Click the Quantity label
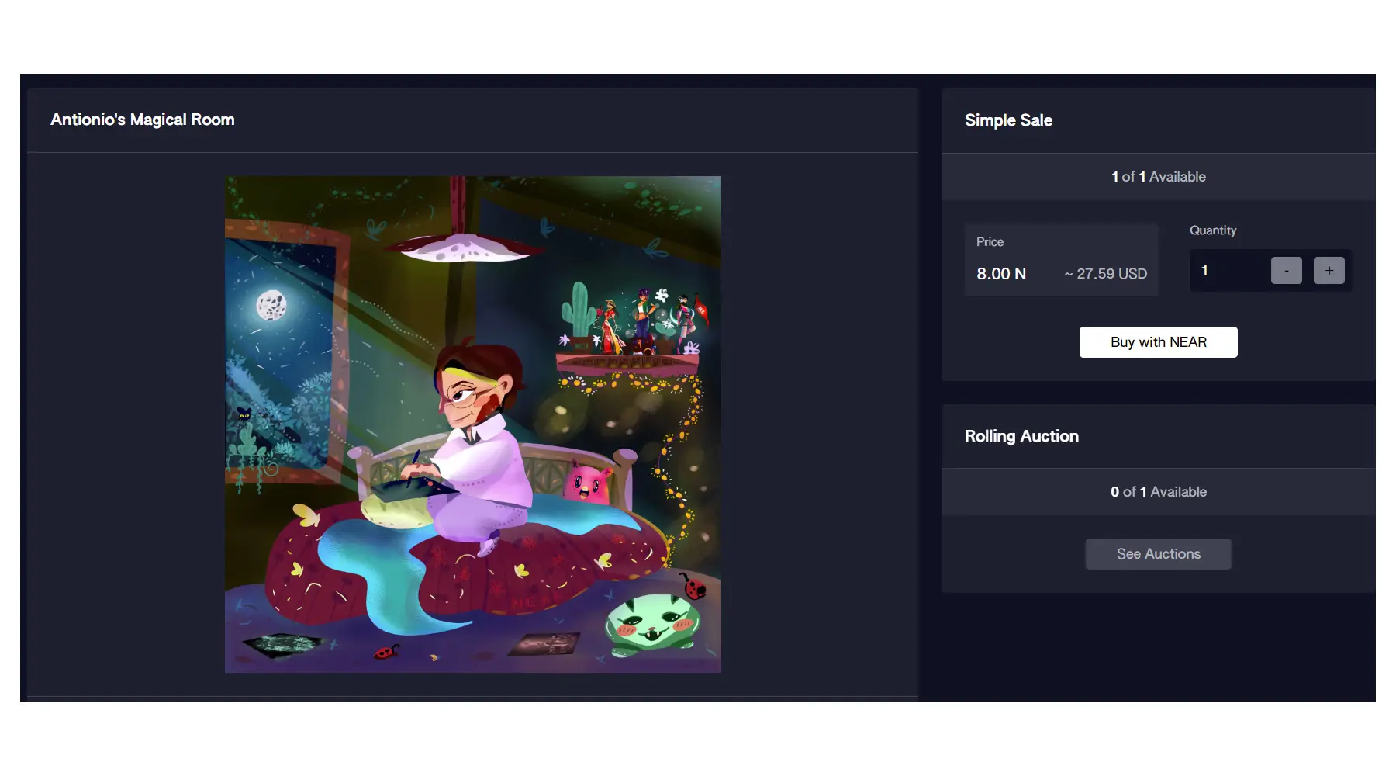 click(x=1213, y=230)
